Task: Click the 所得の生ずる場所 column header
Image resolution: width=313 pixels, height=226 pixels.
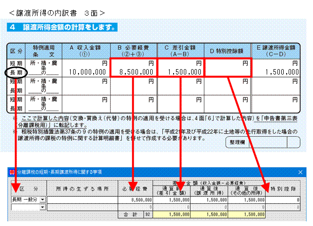Action: coord(82,188)
